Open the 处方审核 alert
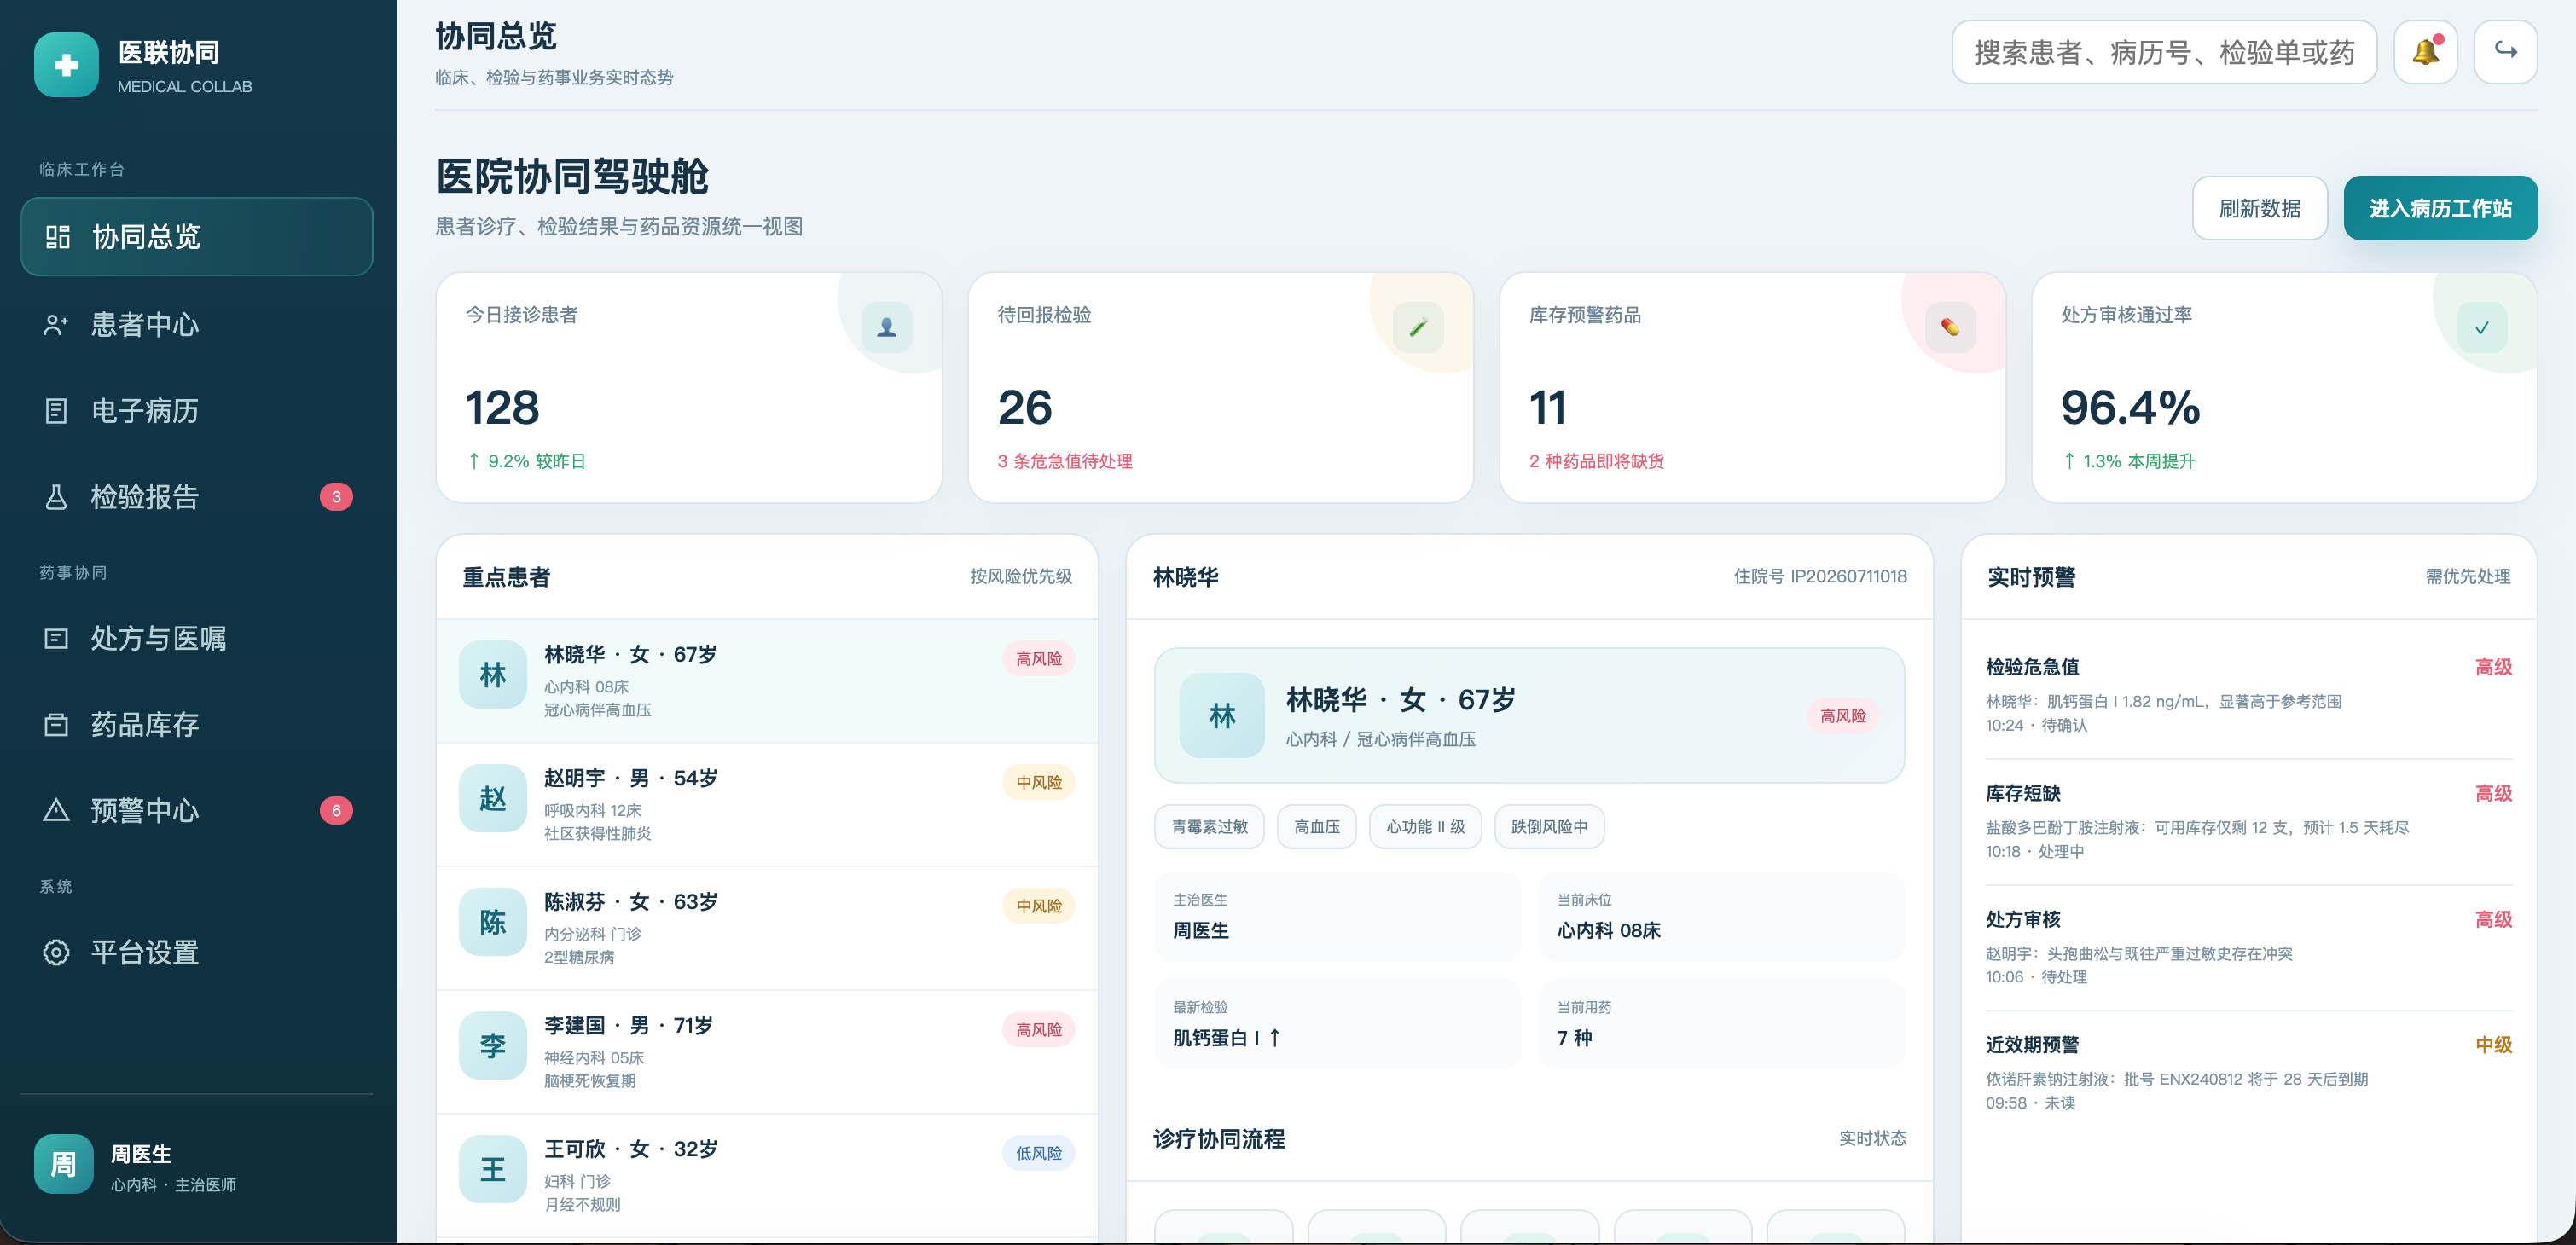The width and height of the screenshot is (2576, 1245). coord(2248,947)
